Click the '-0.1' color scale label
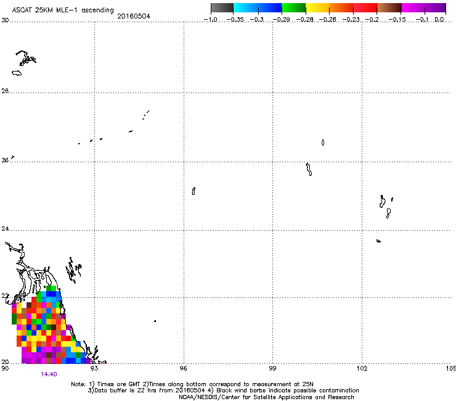 click(x=422, y=20)
